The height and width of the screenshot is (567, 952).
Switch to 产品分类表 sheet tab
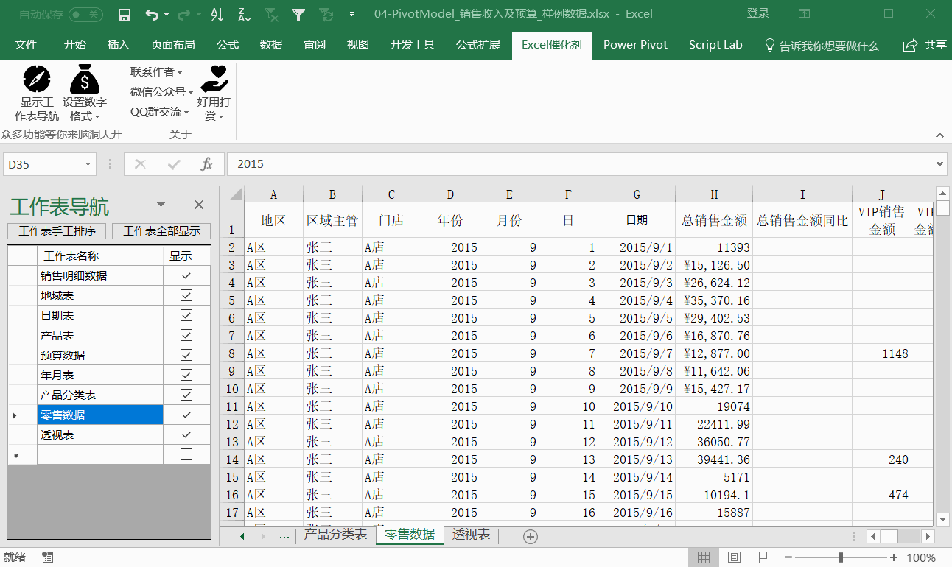point(335,535)
